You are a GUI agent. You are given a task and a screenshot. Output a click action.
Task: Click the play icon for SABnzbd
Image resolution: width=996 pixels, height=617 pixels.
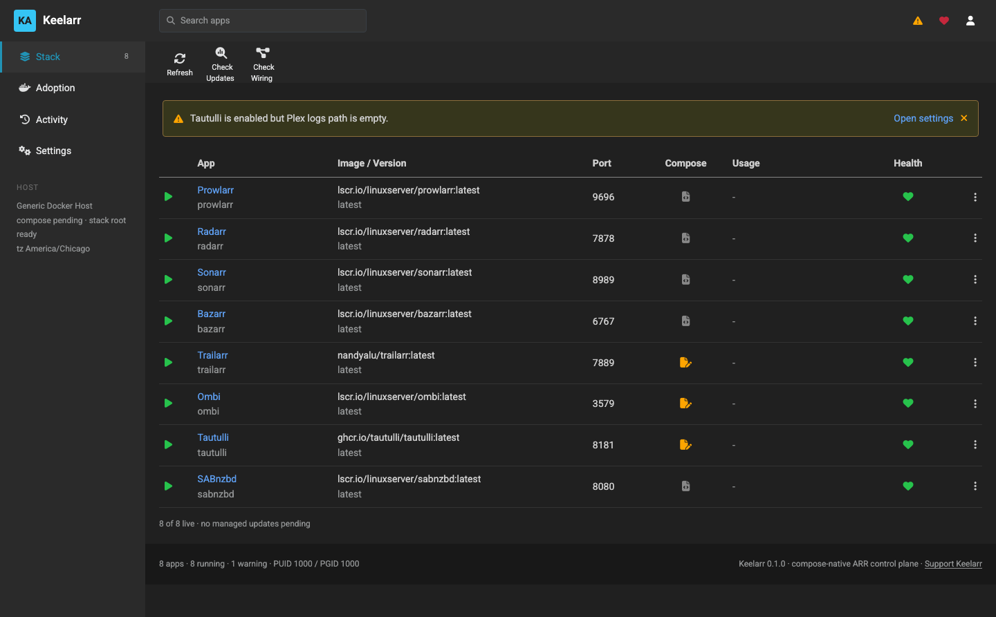coord(168,486)
